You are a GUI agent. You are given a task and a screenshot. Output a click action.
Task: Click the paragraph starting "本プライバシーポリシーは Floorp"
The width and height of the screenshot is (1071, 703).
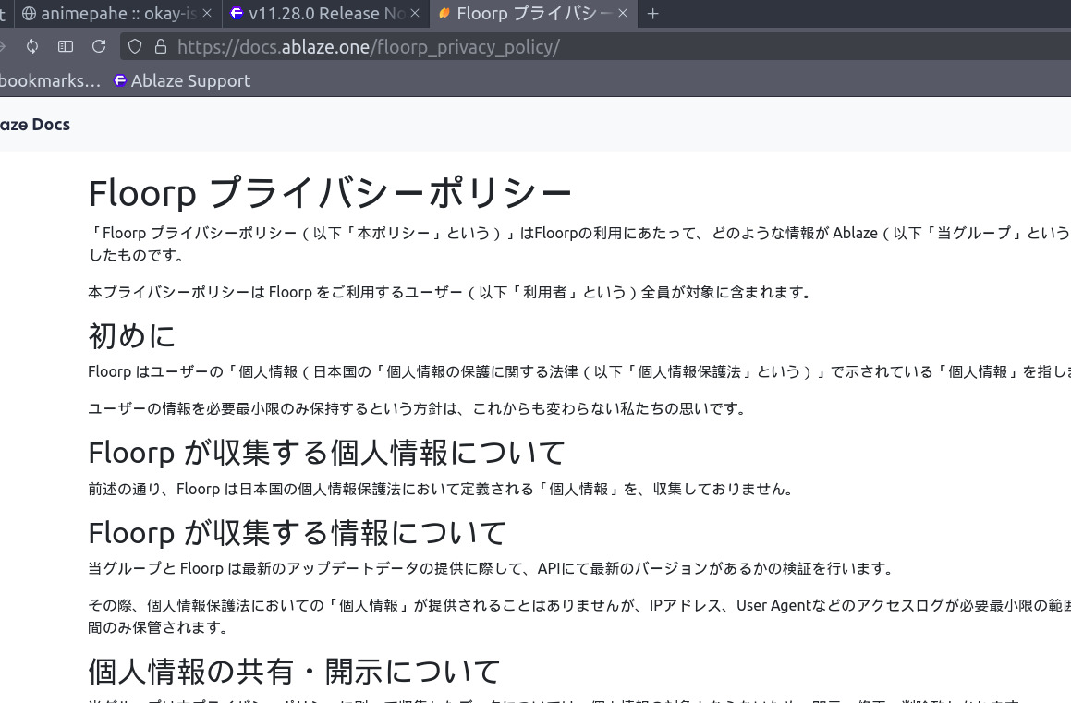[x=450, y=292]
